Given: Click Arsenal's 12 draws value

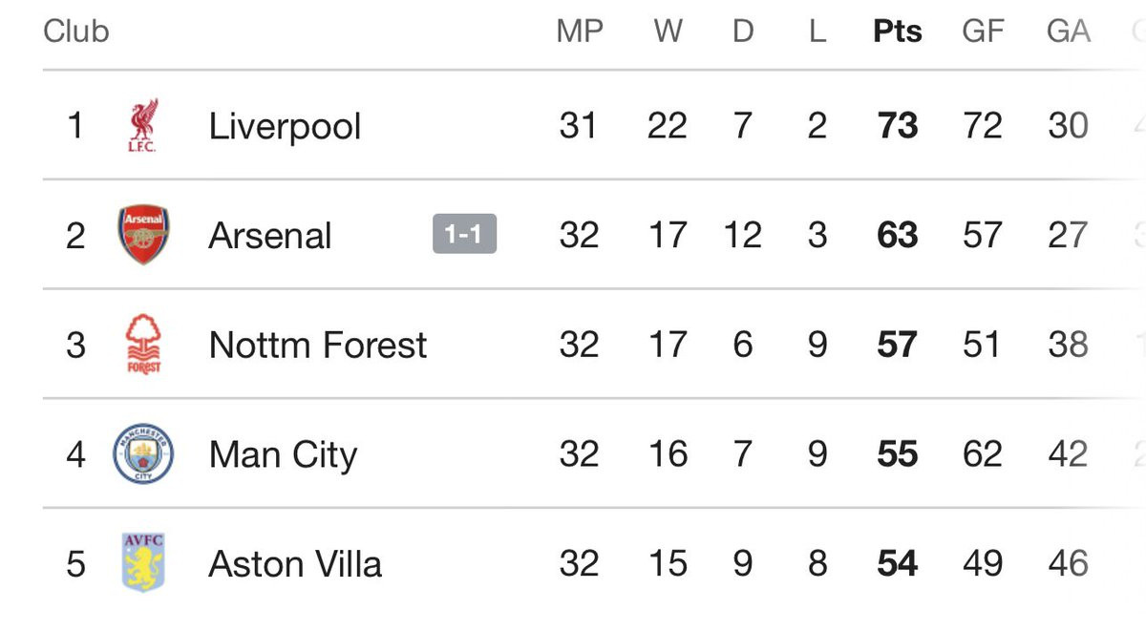Looking at the screenshot, I should (742, 235).
